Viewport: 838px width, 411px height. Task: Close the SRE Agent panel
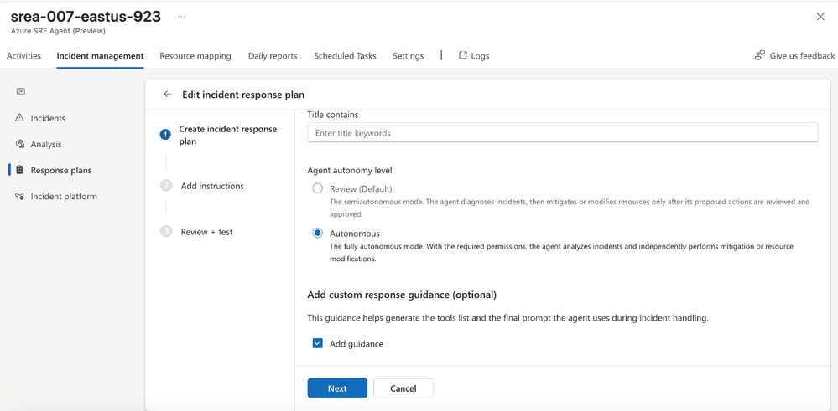click(x=820, y=17)
